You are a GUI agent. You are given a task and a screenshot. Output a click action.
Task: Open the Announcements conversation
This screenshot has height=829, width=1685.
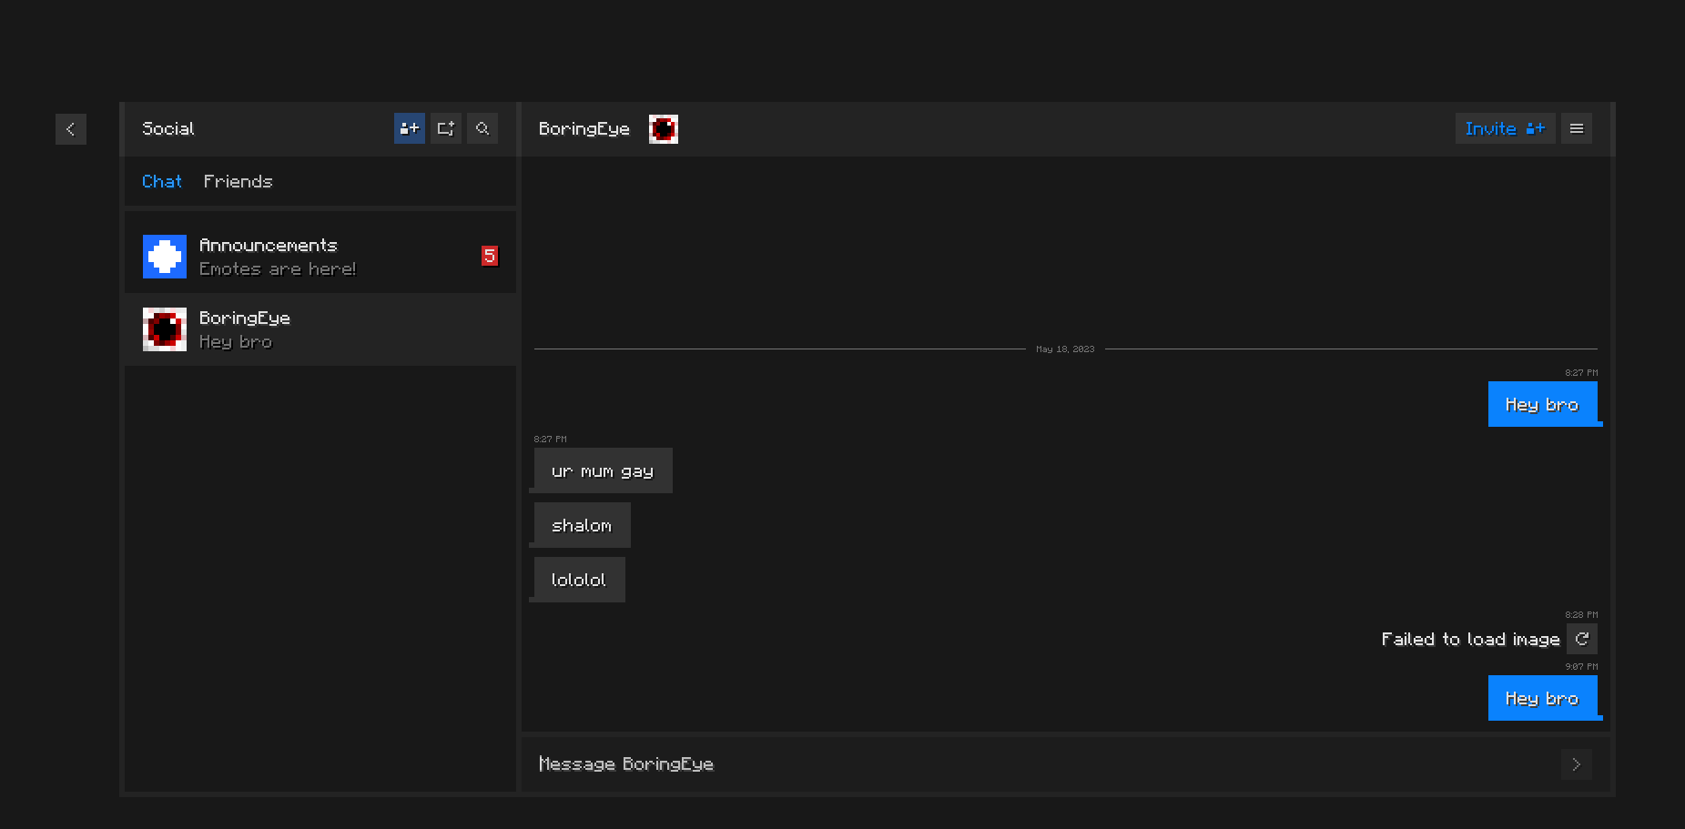pyautogui.click(x=320, y=257)
